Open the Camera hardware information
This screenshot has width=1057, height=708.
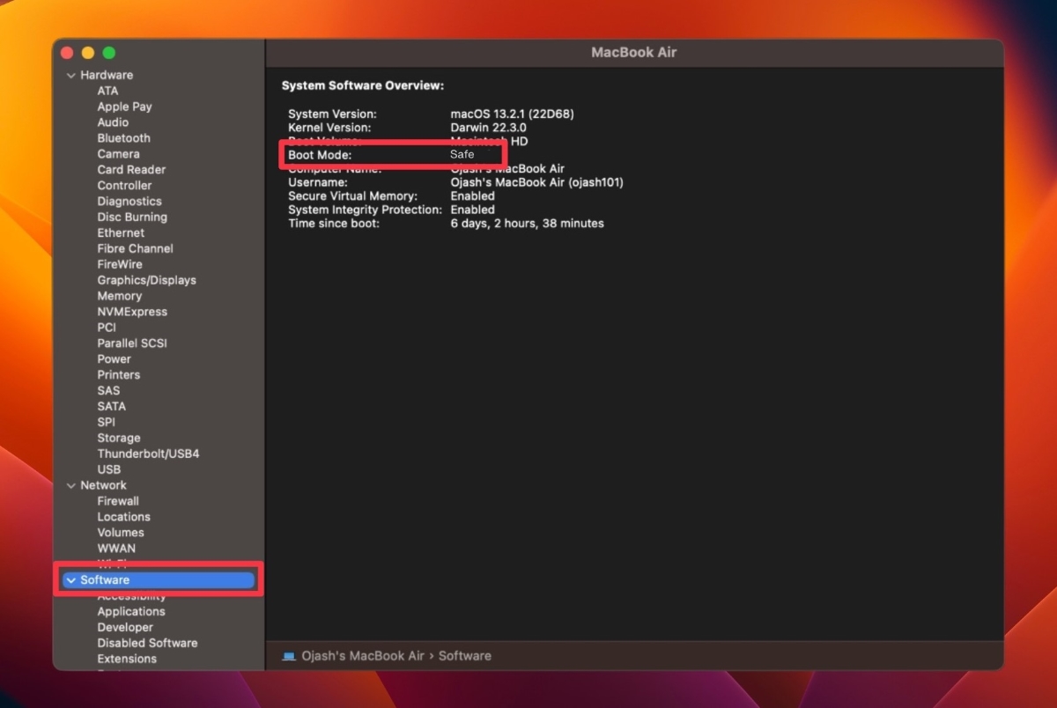119,153
